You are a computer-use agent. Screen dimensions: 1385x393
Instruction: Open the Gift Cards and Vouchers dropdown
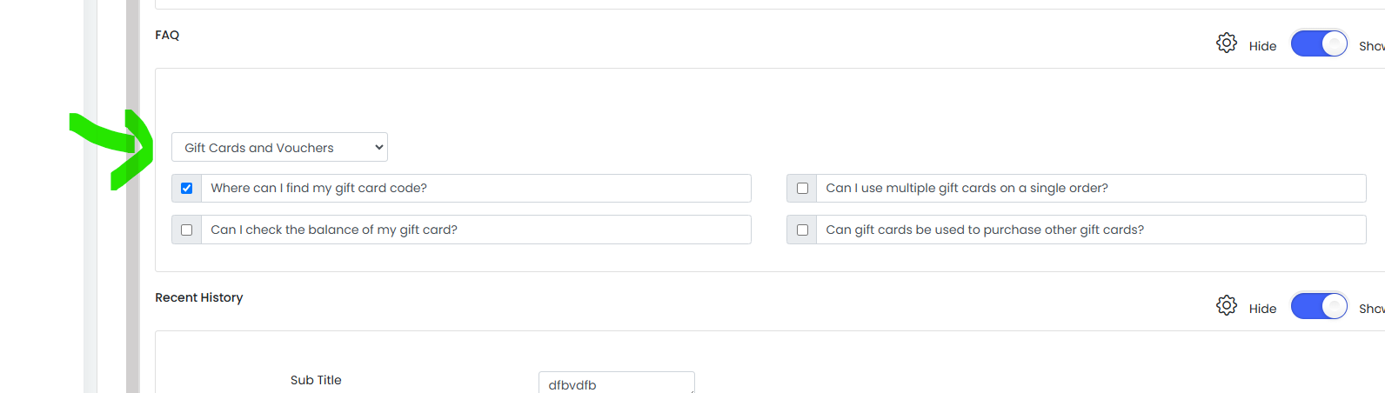tap(279, 147)
